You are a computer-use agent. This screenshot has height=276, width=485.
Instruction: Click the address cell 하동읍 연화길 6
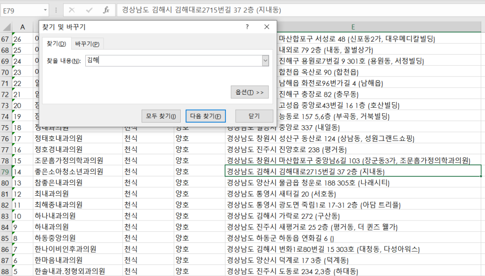[x=353, y=238]
